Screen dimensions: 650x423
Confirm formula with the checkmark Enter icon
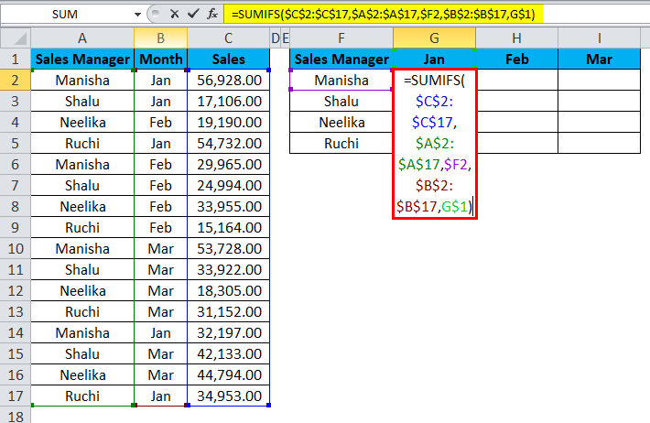[193, 14]
